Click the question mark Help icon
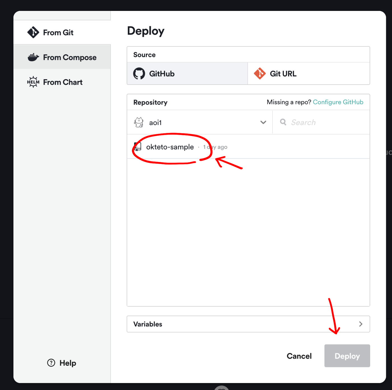 point(51,363)
